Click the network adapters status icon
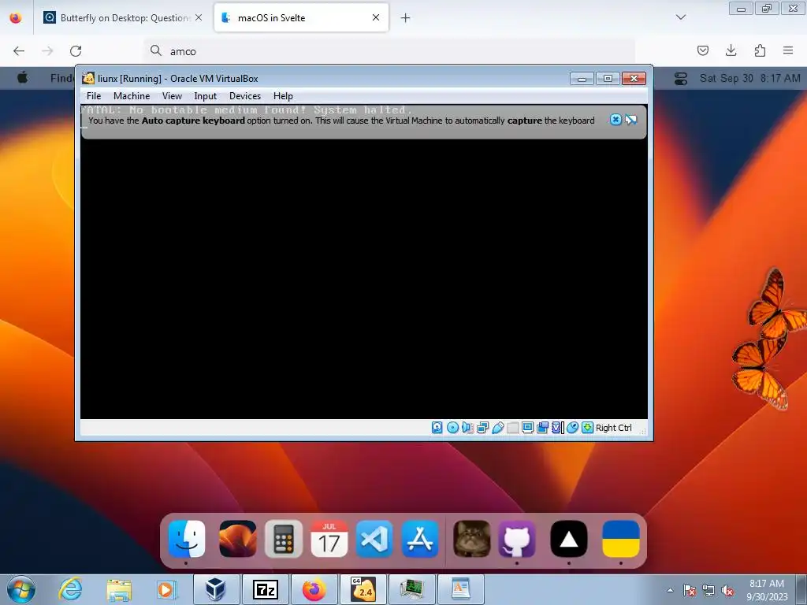807x605 pixels. click(483, 428)
